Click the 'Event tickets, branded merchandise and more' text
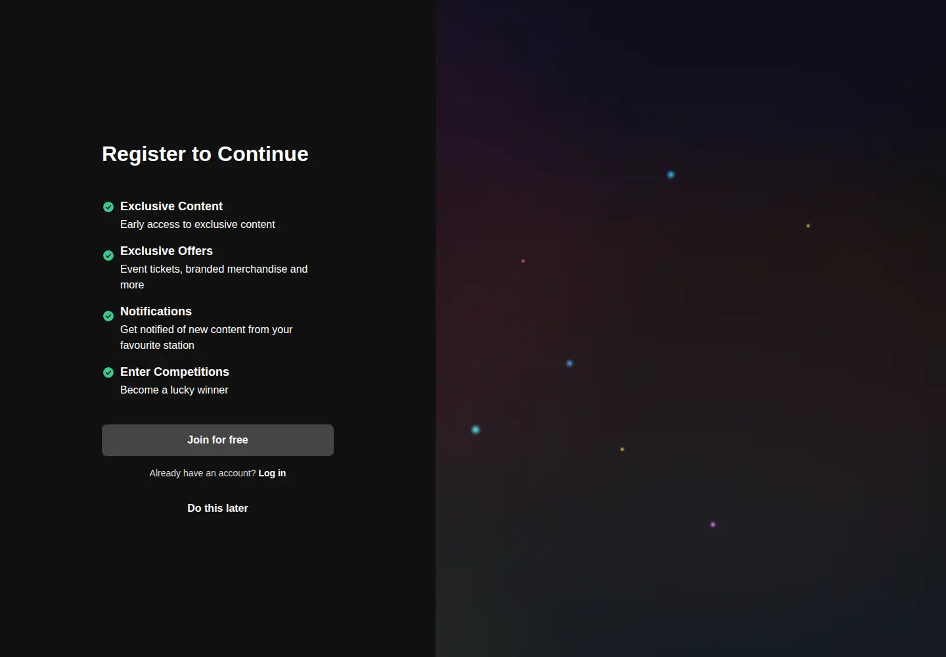 (x=214, y=277)
